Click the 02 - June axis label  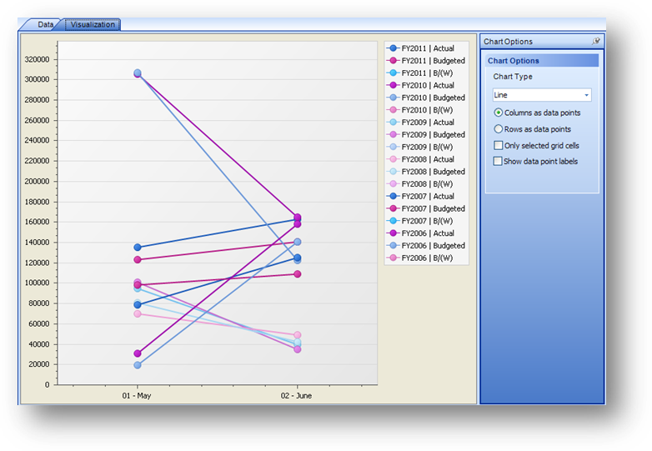point(296,396)
